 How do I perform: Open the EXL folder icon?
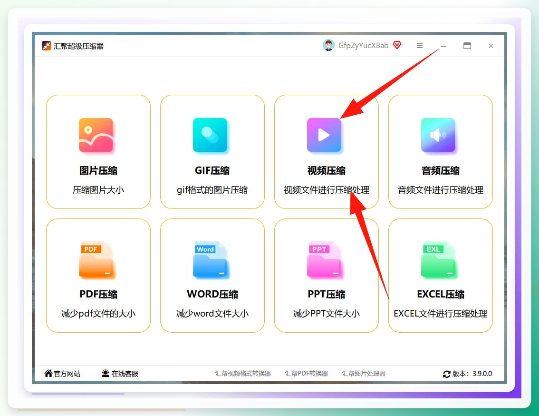click(x=439, y=260)
